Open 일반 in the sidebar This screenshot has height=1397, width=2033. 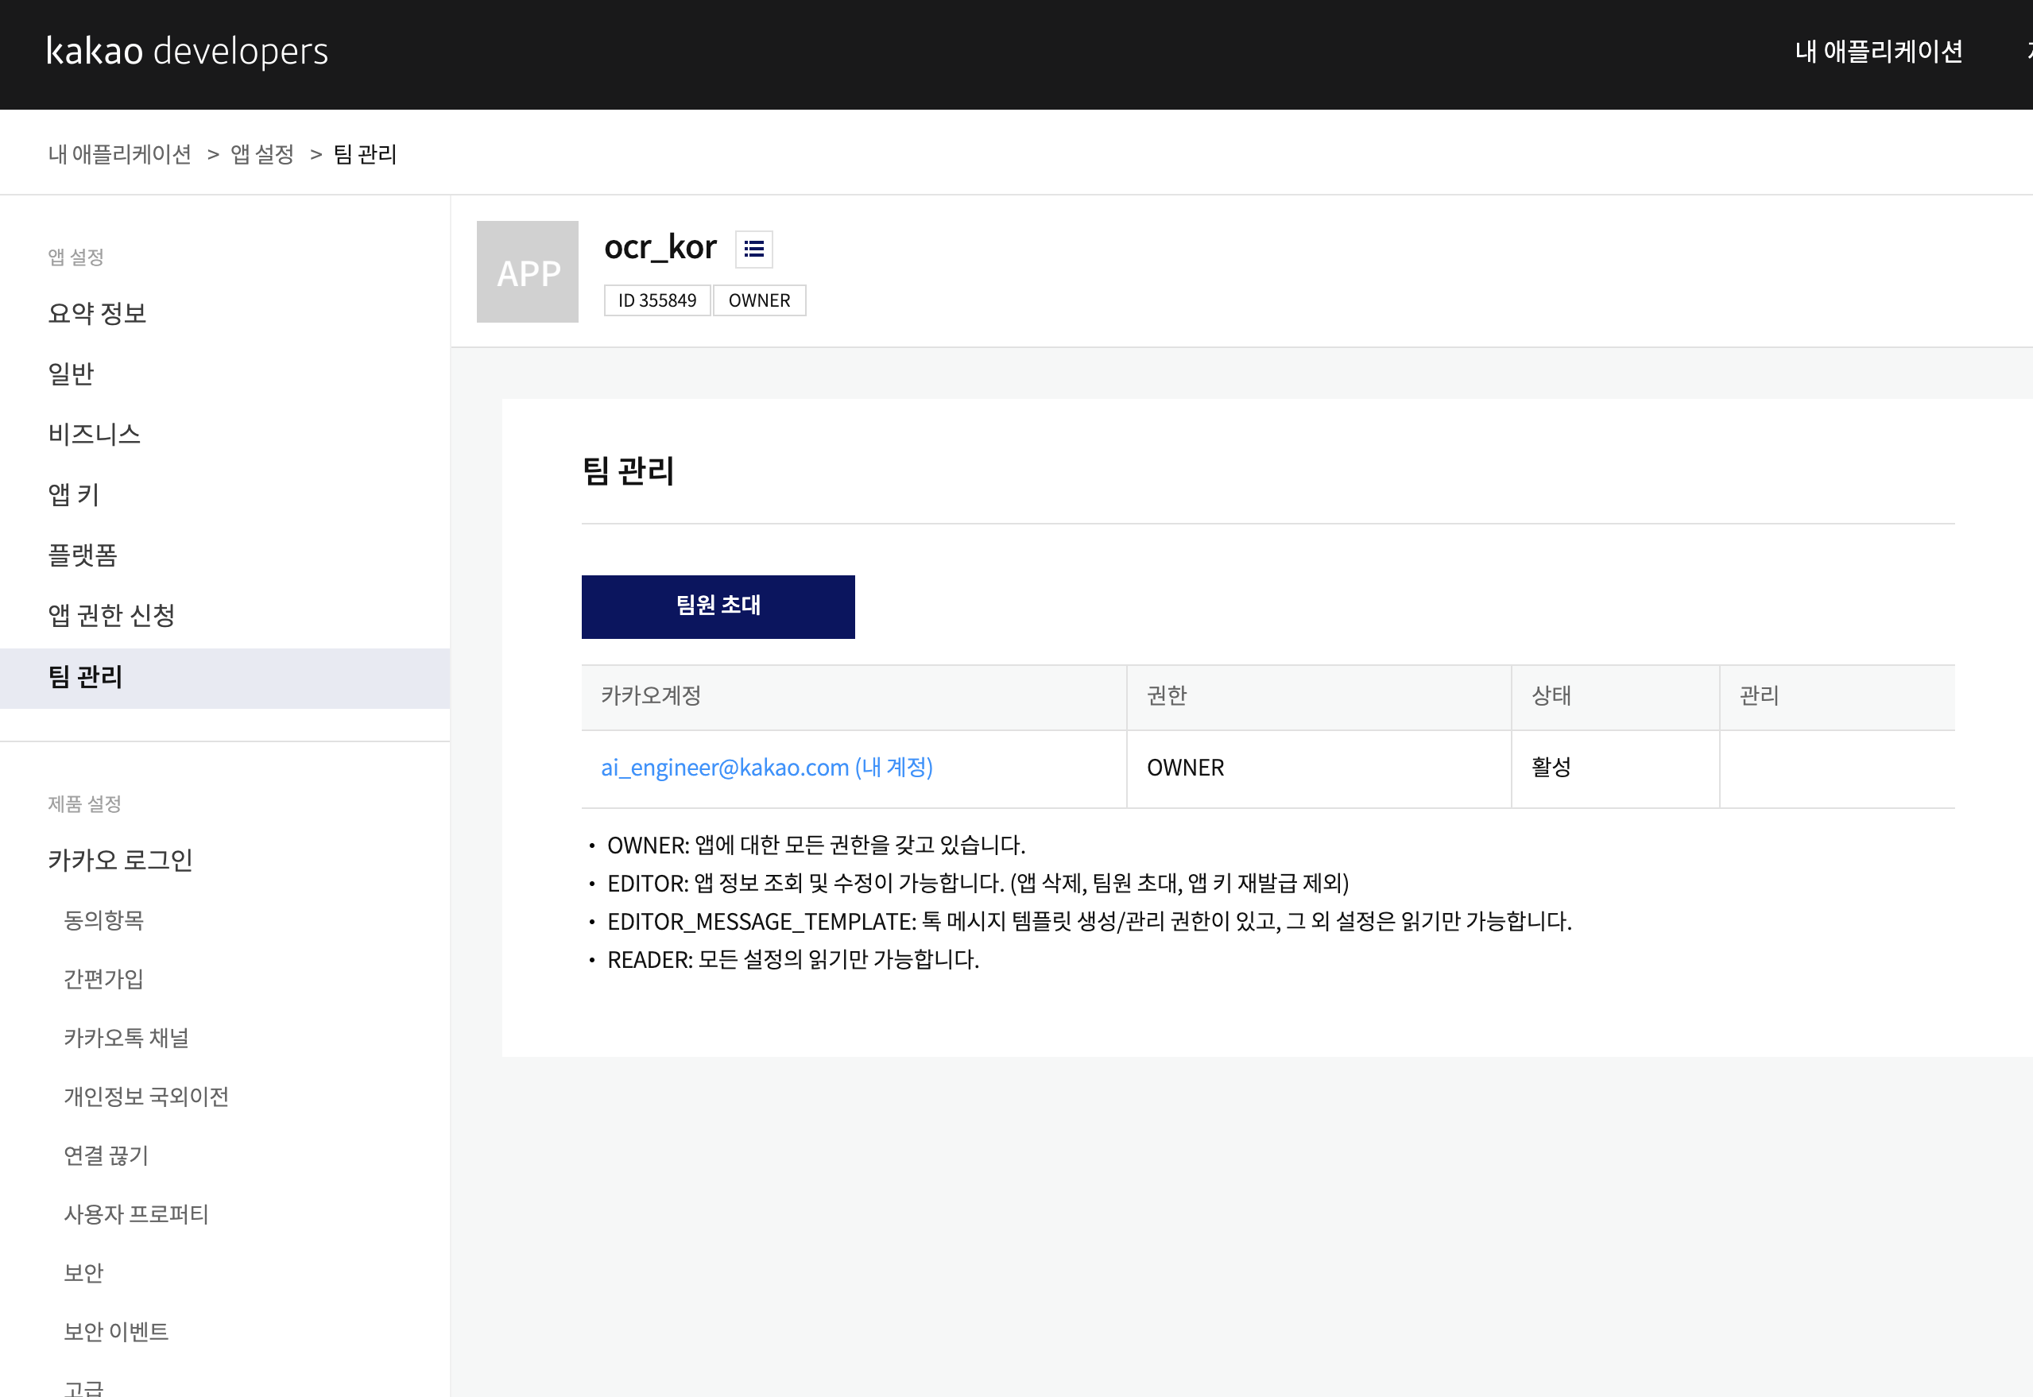(x=71, y=373)
